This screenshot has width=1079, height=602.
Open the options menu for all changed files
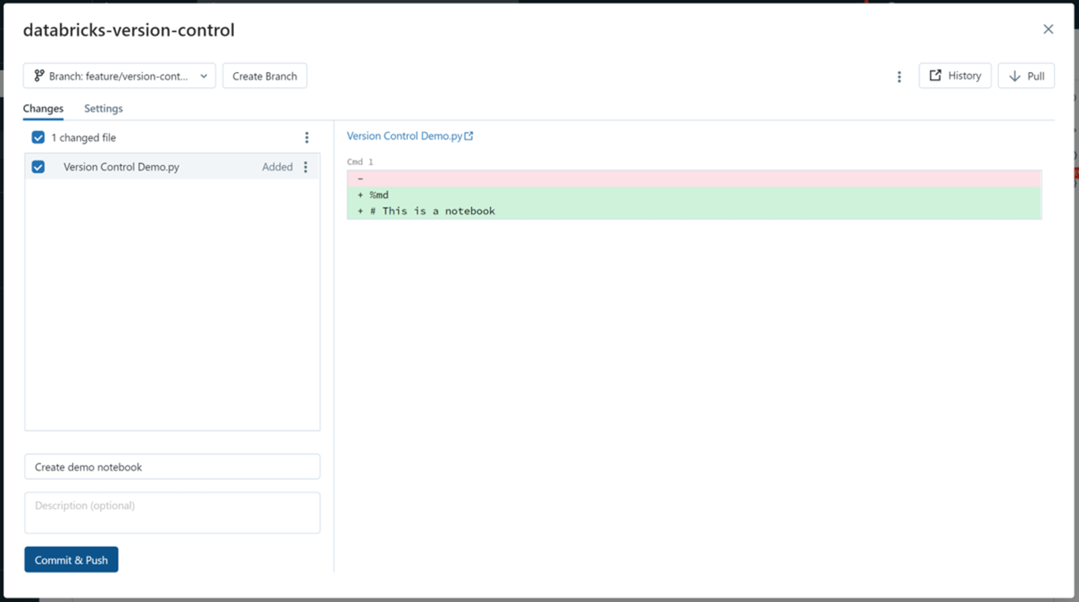[307, 138]
